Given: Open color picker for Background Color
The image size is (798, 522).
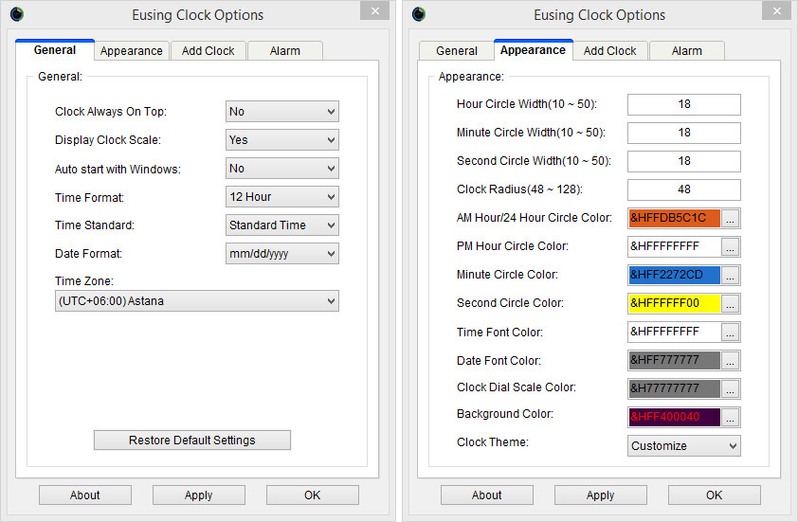Looking at the screenshot, I should (731, 417).
